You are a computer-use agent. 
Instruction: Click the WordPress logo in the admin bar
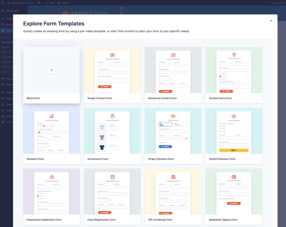click(3, 3)
